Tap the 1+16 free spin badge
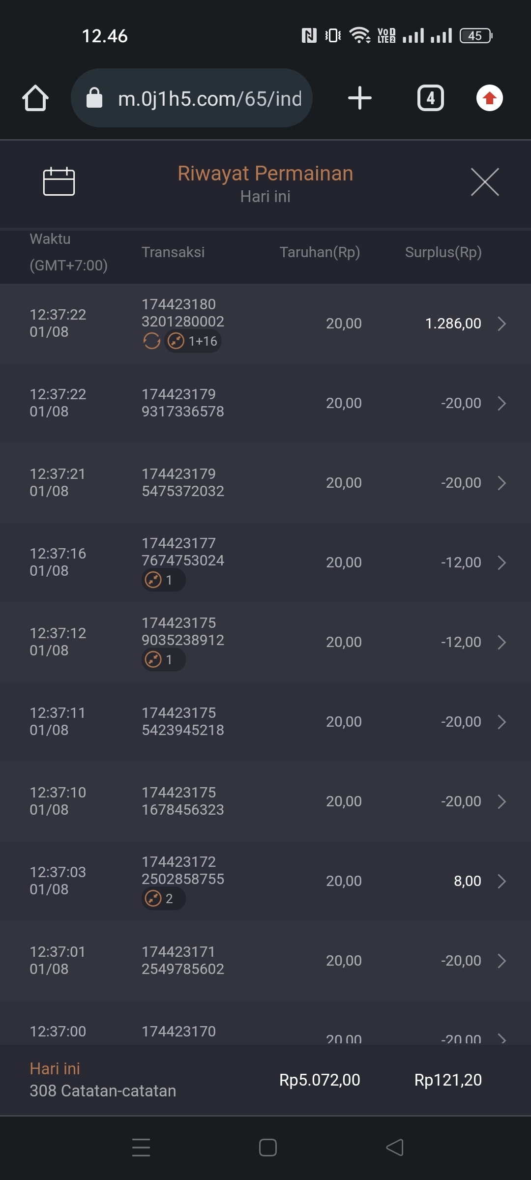Image resolution: width=531 pixels, height=1180 pixels. (193, 341)
